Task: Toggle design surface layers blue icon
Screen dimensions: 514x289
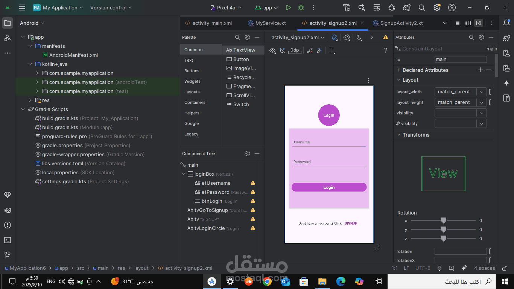Action: tap(334, 37)
